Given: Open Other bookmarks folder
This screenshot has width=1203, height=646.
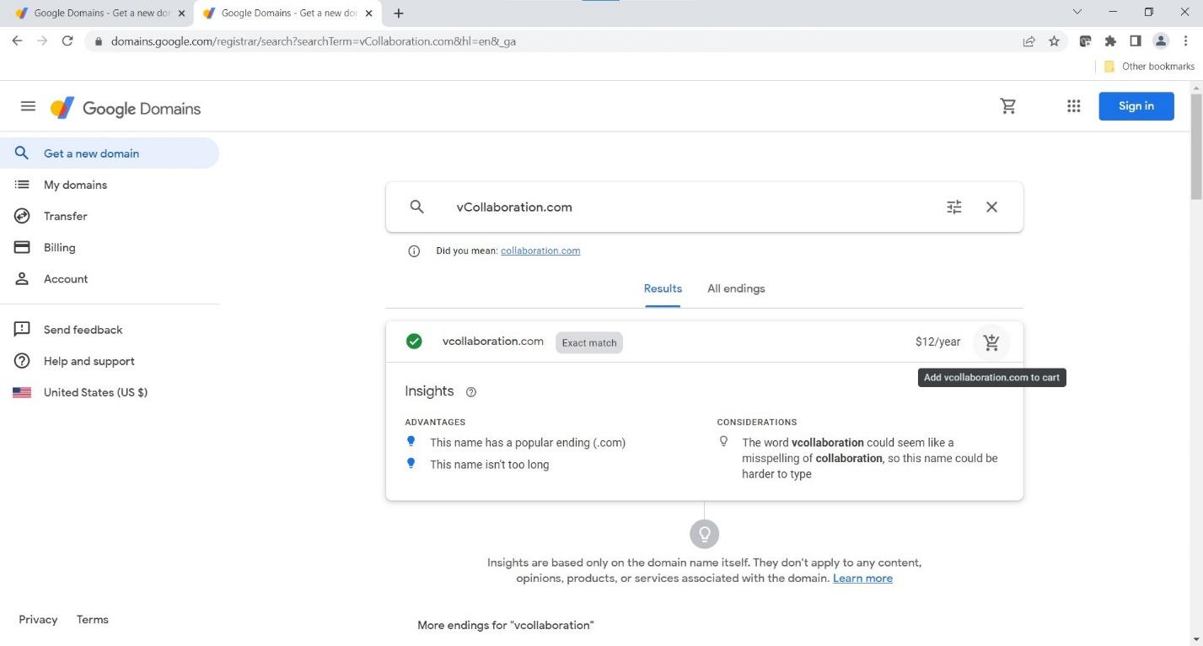Looking at the screenshot, I should coord(1148,66).
